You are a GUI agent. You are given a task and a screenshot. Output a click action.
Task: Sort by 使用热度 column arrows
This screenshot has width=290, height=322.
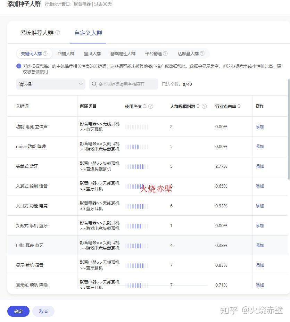pos(144,106)
